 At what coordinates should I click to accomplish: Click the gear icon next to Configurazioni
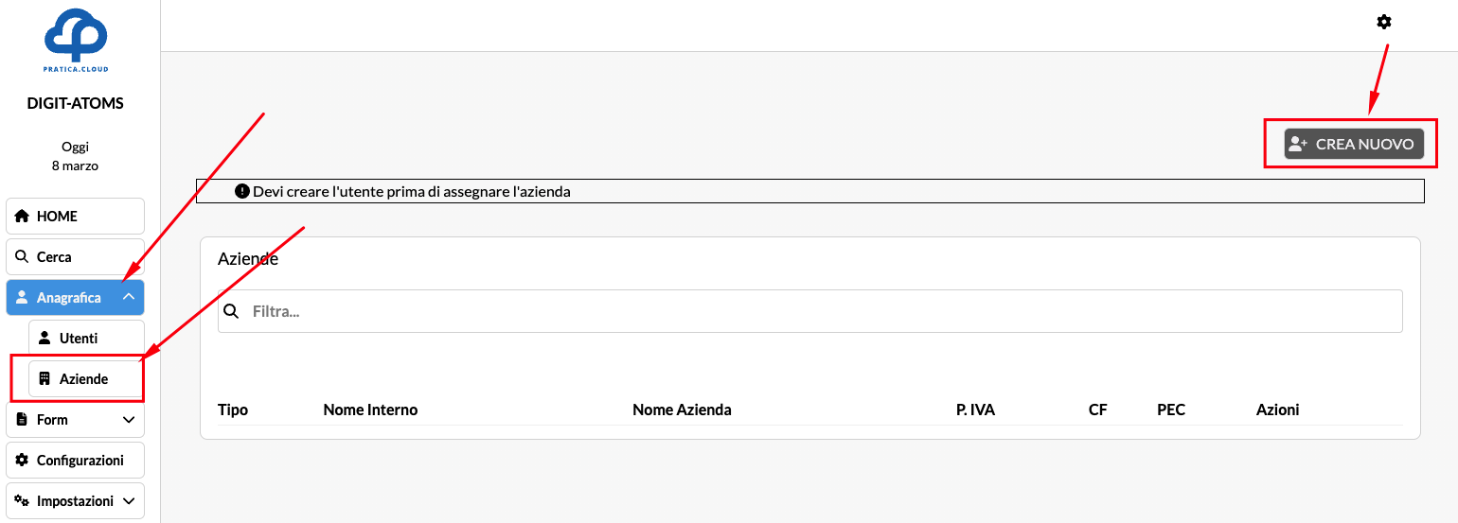pyautogui.click(x=22, y=460)
